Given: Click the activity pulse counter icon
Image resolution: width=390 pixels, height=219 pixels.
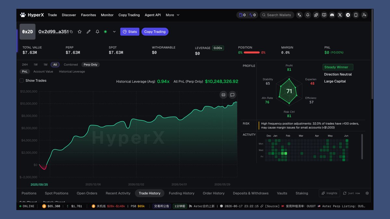Looking at the screenshot, I should click(253, 15).
